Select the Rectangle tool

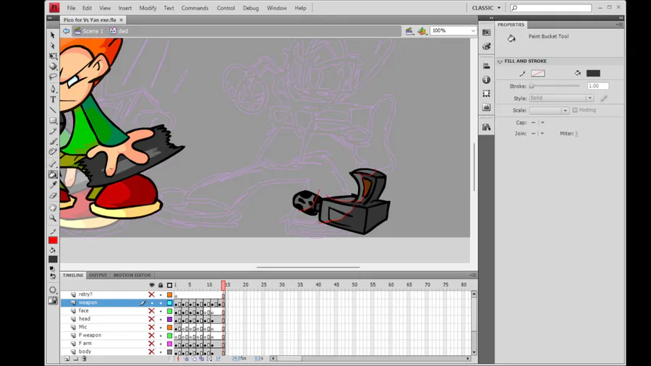53,121
